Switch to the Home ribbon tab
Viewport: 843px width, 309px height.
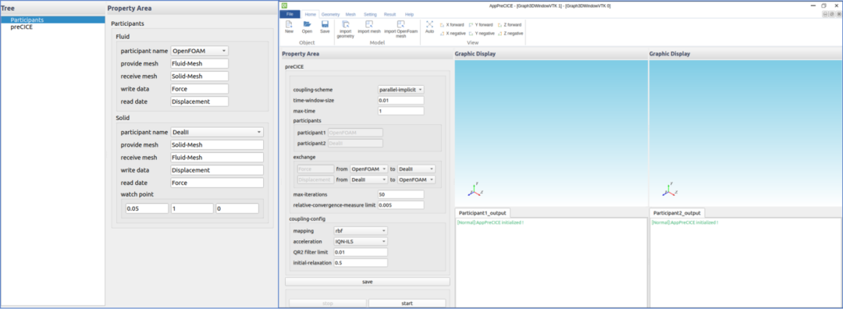310,15
